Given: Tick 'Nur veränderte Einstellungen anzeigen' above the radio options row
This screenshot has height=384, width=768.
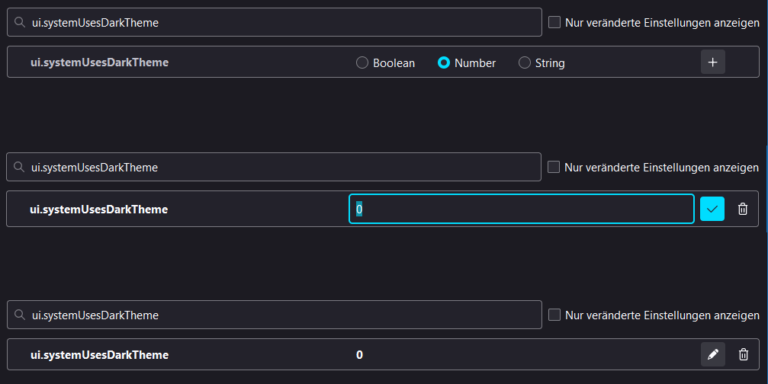Looking at the screenshot, I should [554, 23].
